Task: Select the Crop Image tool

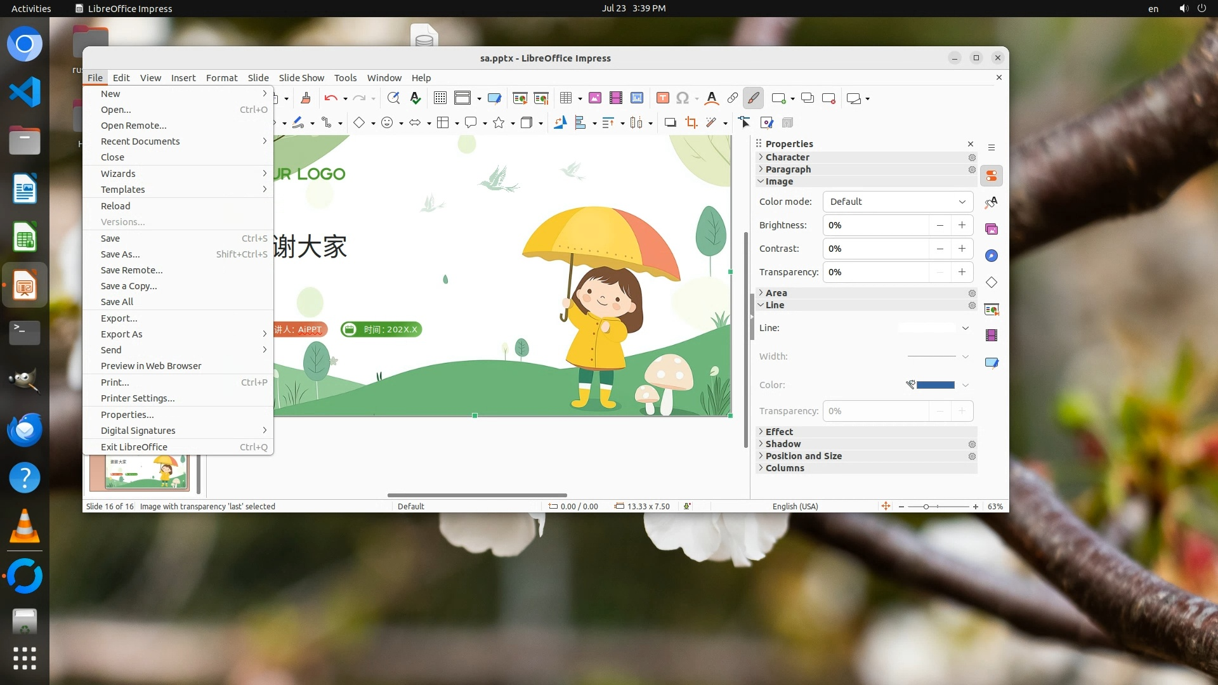Action: [x=691, y=122]
